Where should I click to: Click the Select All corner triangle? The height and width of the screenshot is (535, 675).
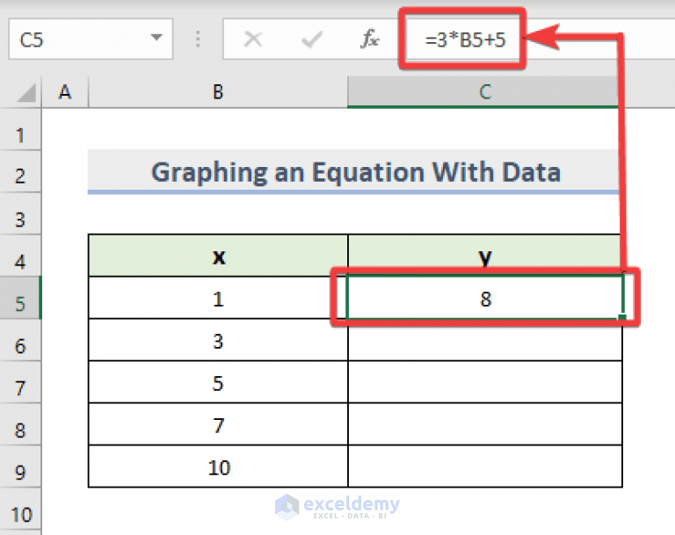pyautogui.click(x=25, y=93)
